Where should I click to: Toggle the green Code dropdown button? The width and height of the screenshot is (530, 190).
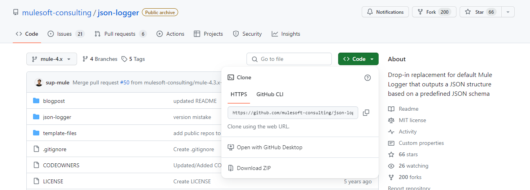pyautogui.click(x=358, y=59)
